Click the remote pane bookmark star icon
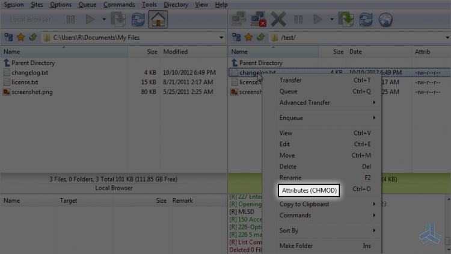 coord(248,37)
